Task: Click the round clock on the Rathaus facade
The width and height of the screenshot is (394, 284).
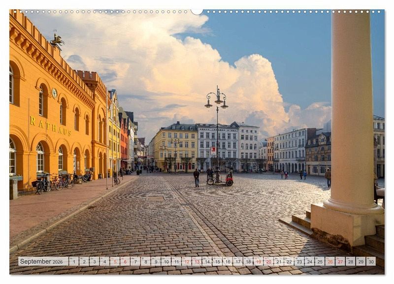Action: click(54, 93)
